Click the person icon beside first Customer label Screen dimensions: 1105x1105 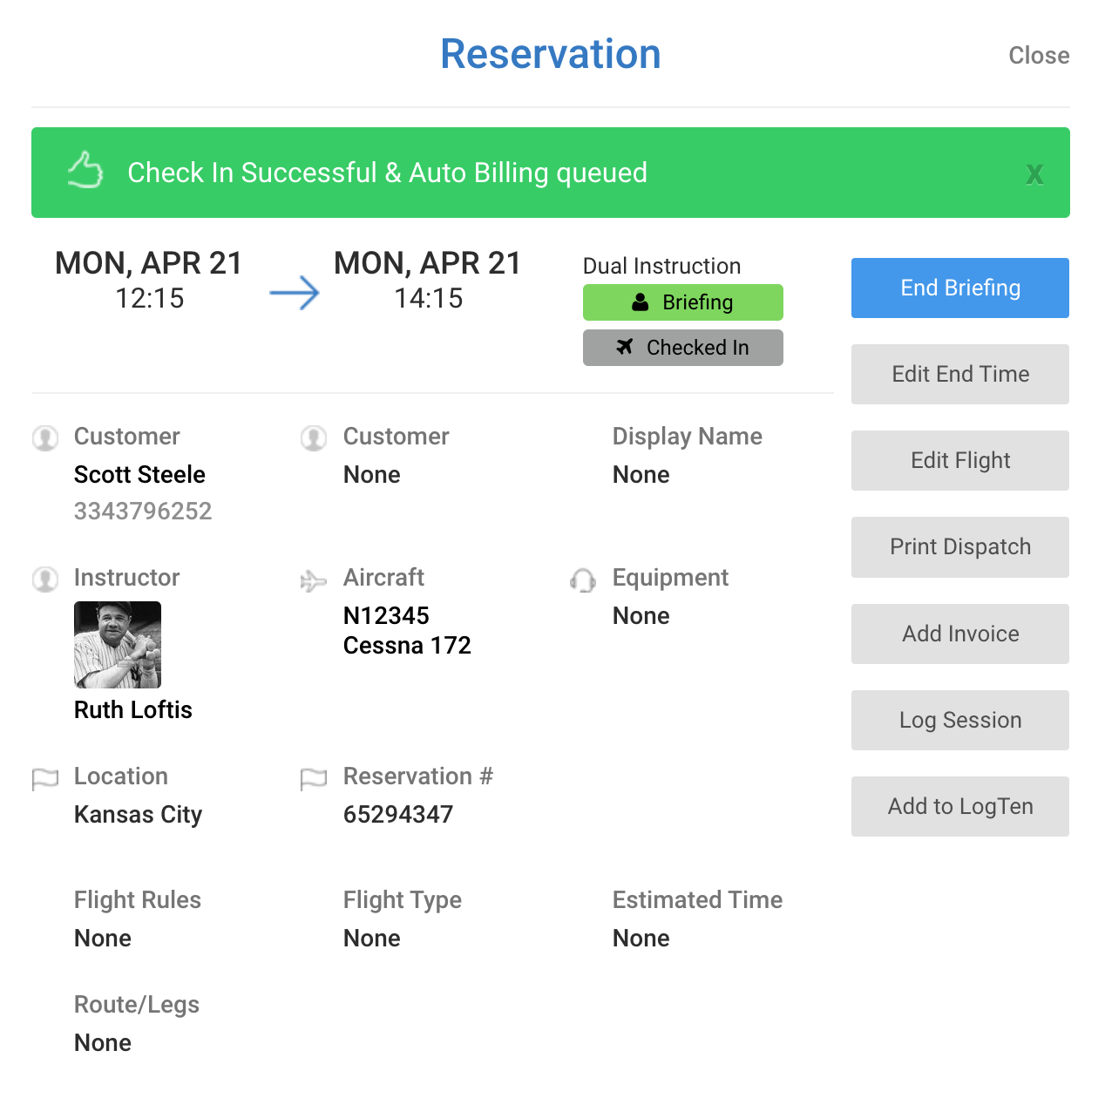pos(45,437)
